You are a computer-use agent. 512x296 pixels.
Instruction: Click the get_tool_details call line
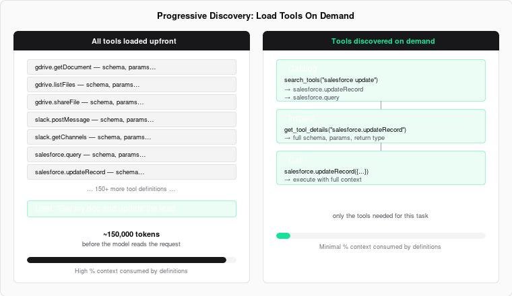(x=345, y=129)
